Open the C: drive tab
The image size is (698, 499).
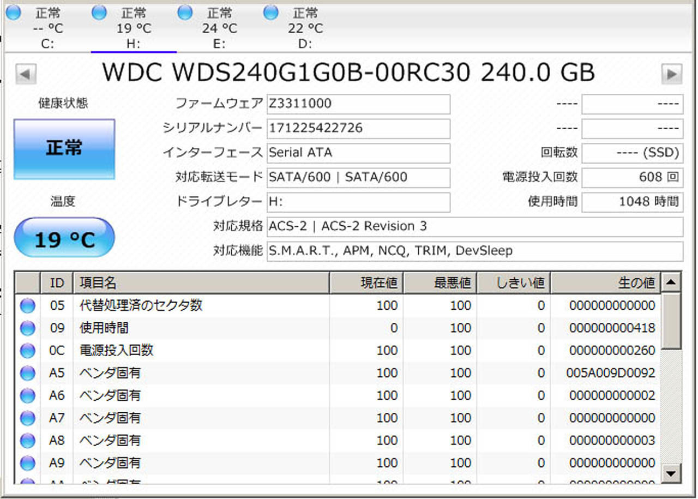click(47, 28)
